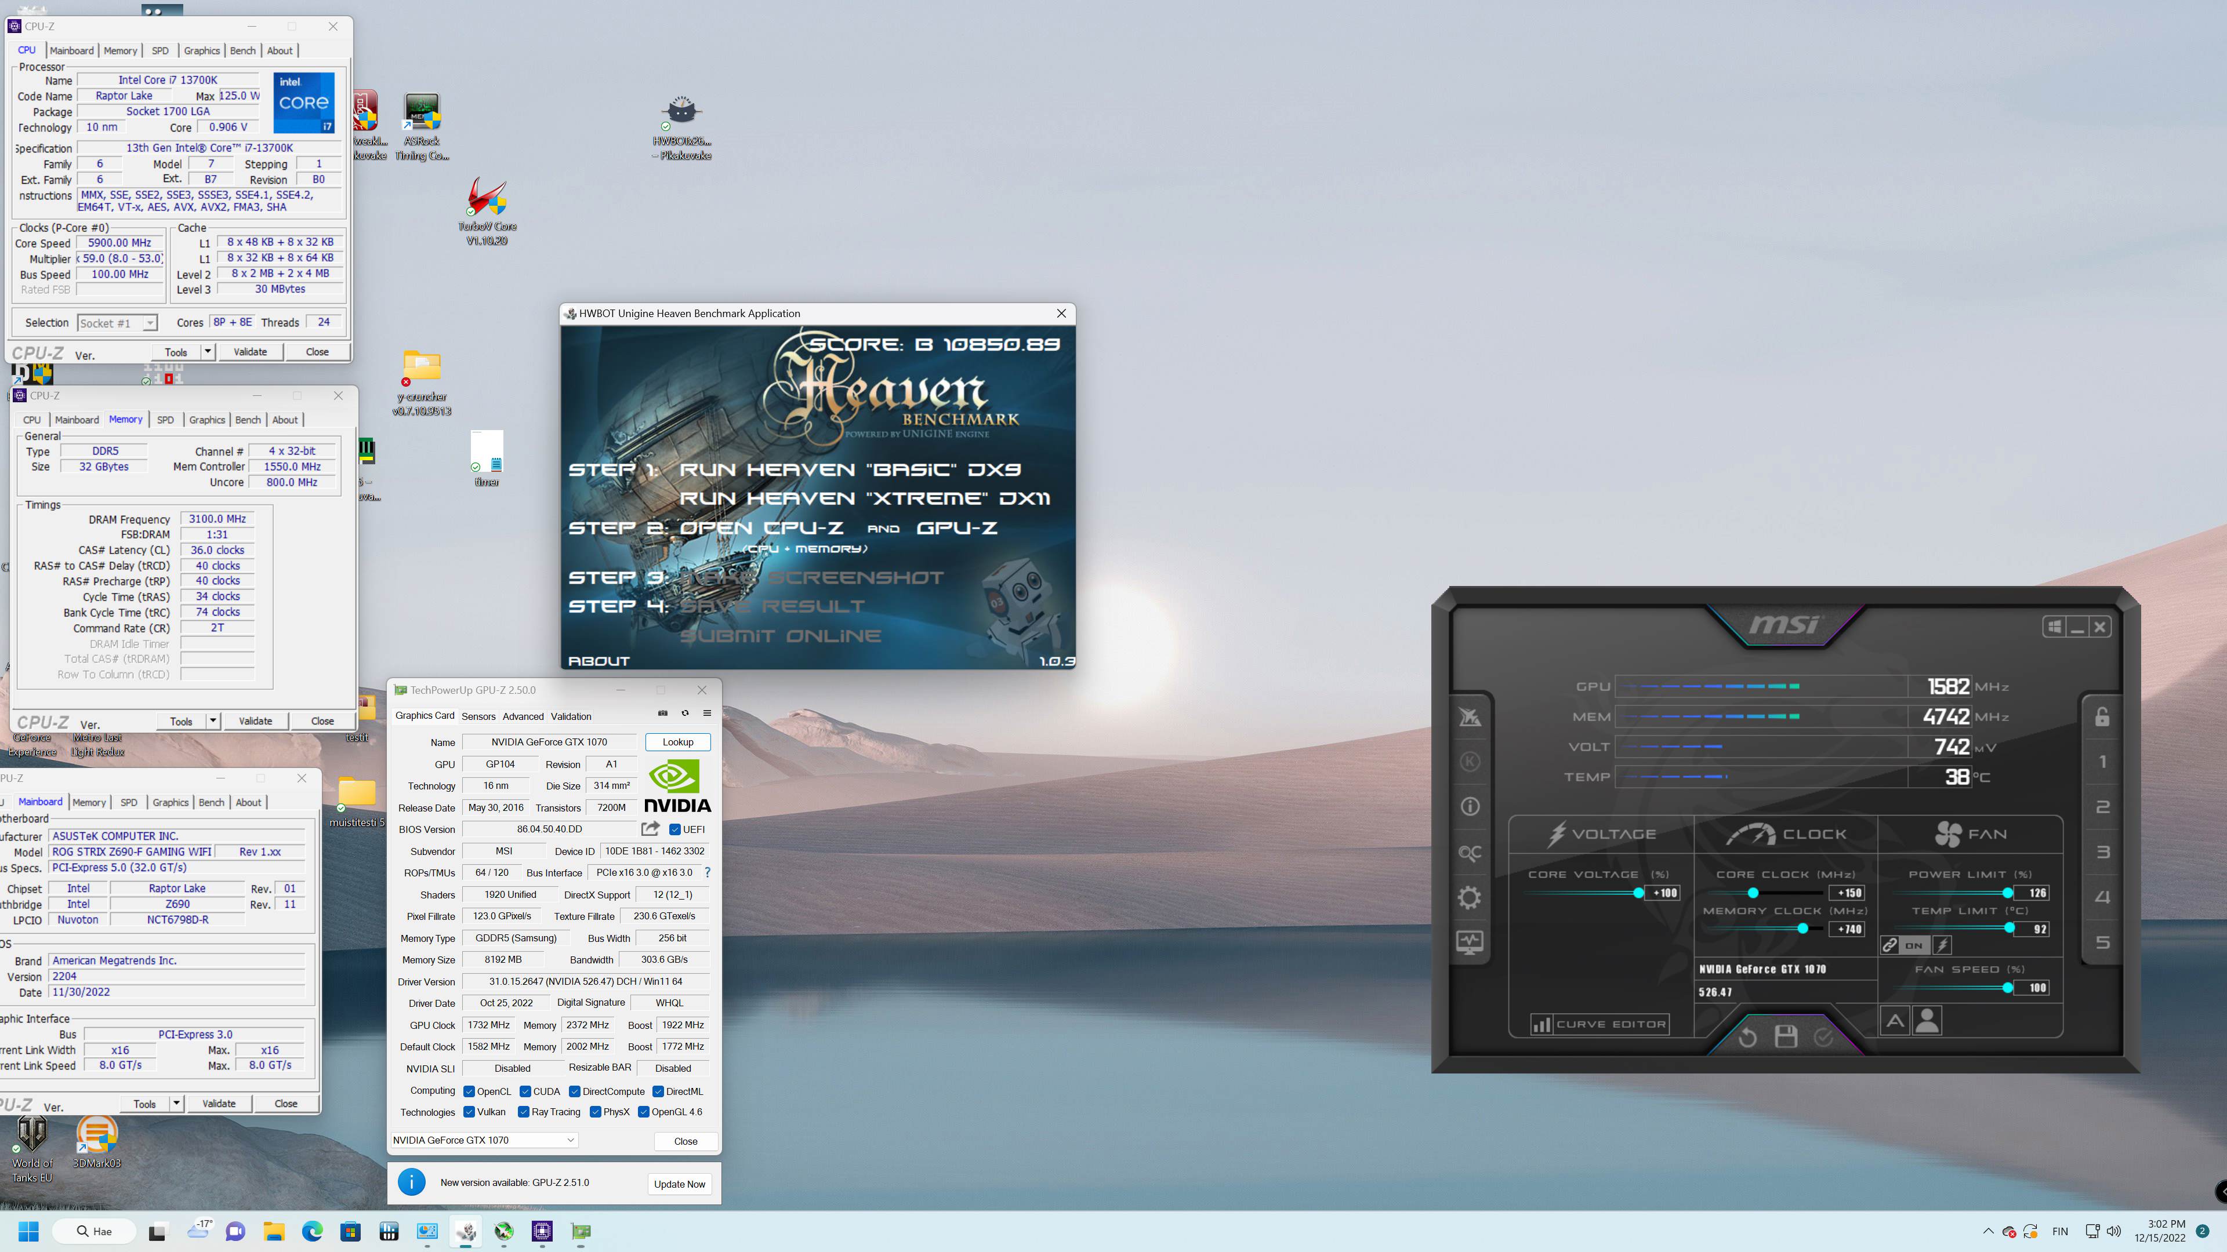Open the Bench tab in top CPU-Z window
The height and width of the screenshot is (1252, 2227).
click(x=243, y=51)
